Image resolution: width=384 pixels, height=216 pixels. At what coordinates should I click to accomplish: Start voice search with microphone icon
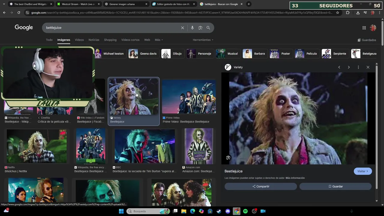[x=192, y=28]
